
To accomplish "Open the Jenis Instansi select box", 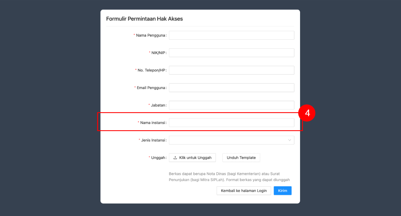I will 232,140.
